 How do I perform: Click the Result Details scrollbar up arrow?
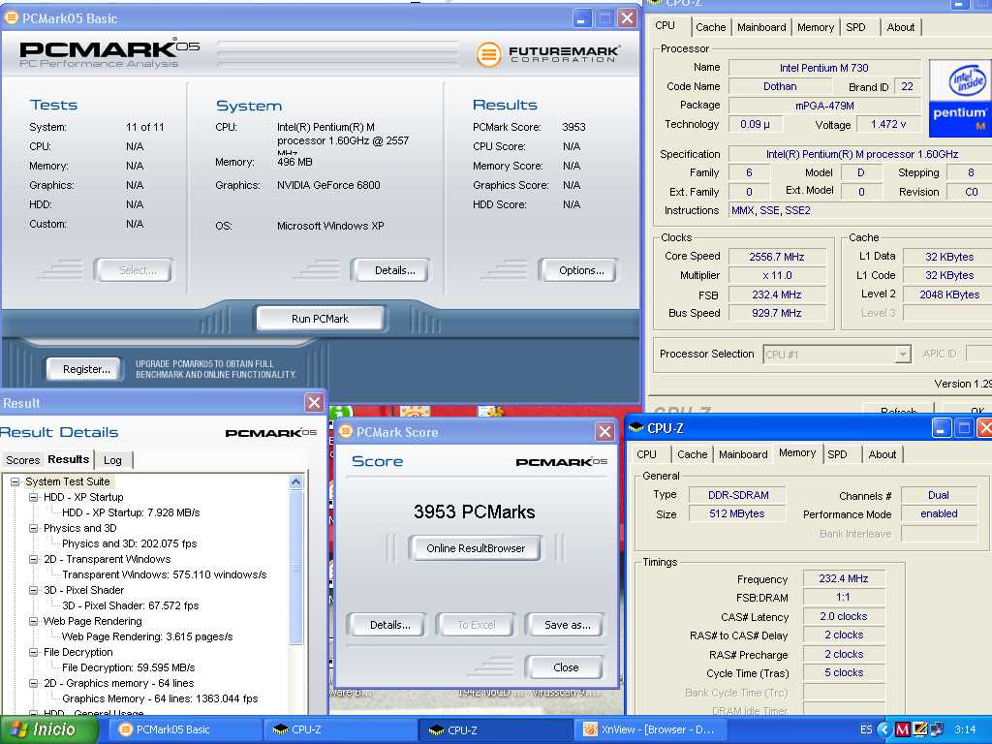tap(295, 482)
